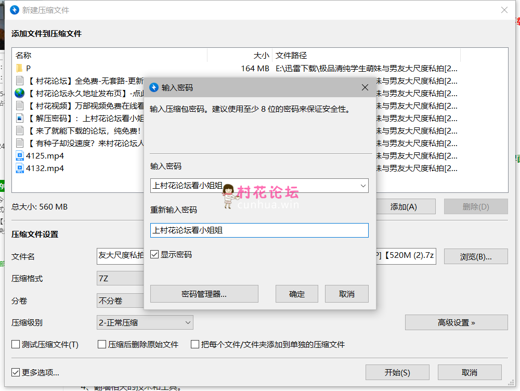Click the 删除(D) button
Image resolution: width=520 pixels, height=391 pixels.
click(x=476, y=206)
